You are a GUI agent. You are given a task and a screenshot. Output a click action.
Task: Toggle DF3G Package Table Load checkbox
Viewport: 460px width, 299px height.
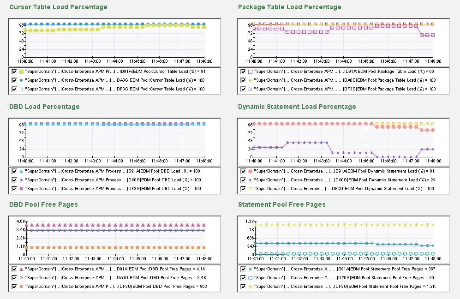click(x=243, y=89)
